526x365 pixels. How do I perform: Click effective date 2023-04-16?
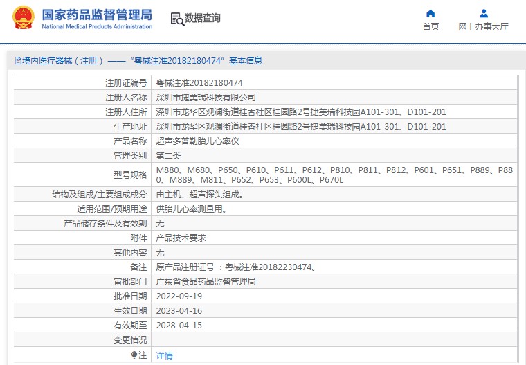[179, 310]
